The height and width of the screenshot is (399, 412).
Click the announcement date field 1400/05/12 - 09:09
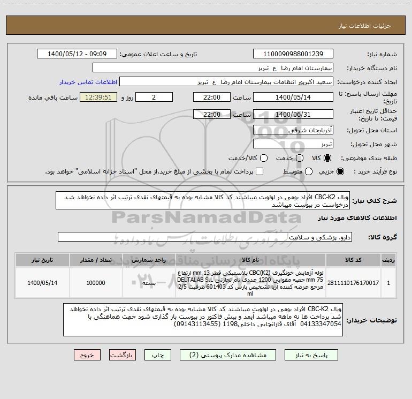click(77, 54)
